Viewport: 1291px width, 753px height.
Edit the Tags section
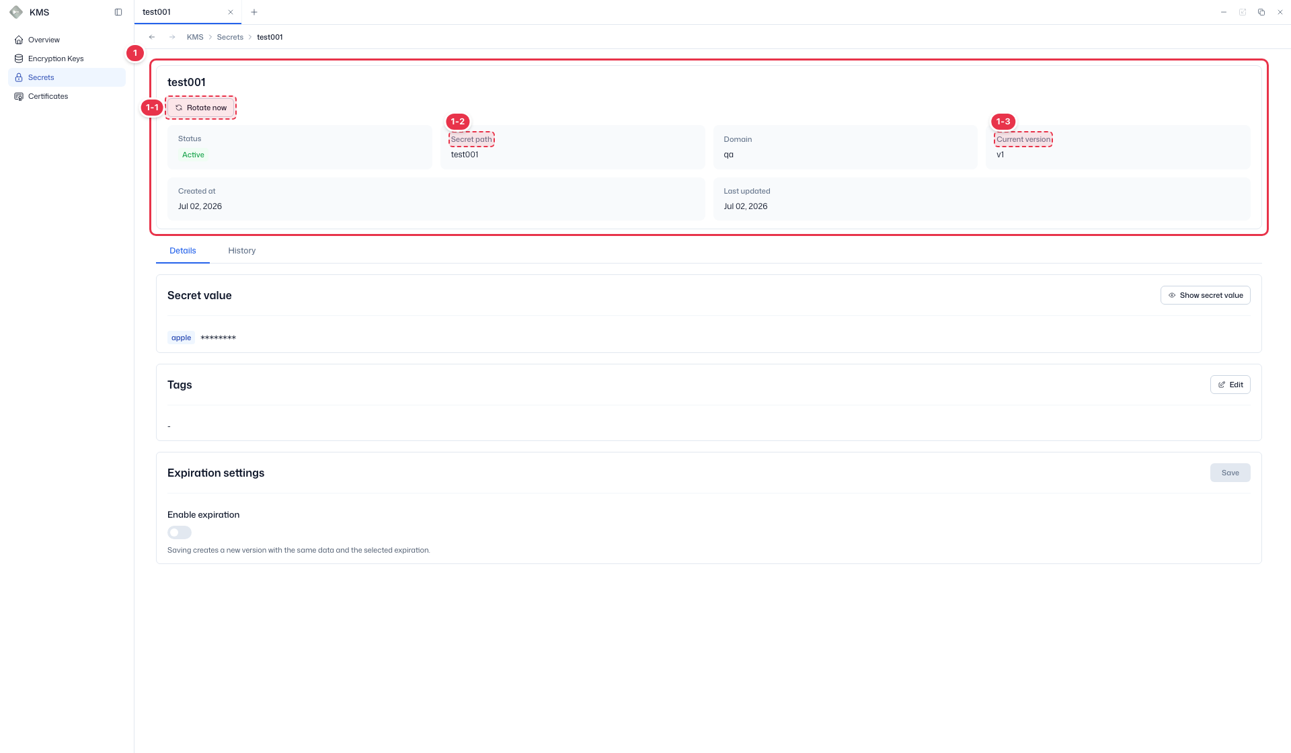pos(1230,385)
